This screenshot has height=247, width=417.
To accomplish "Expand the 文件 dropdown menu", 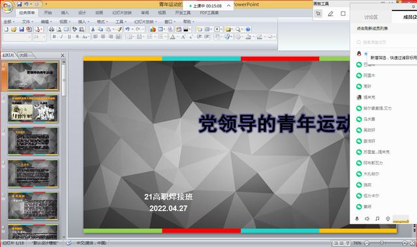I will click(27, 22).
